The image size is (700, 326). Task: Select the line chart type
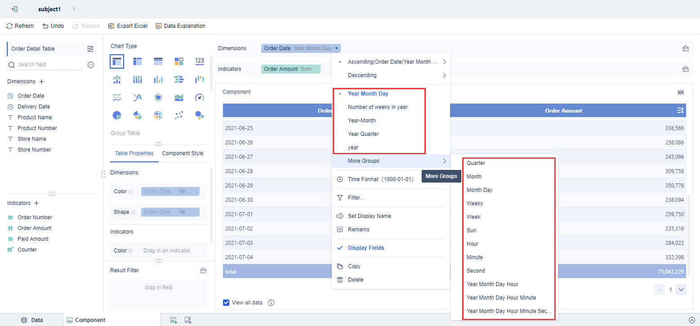point(137,97)
